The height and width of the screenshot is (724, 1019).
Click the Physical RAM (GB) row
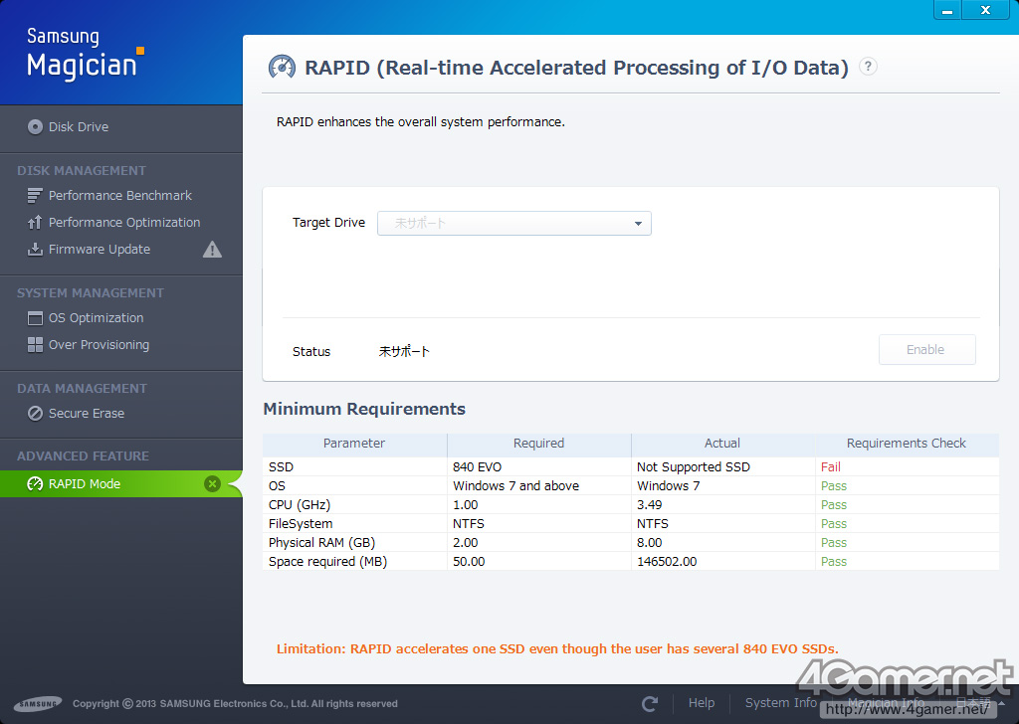(x=630, y=542)
